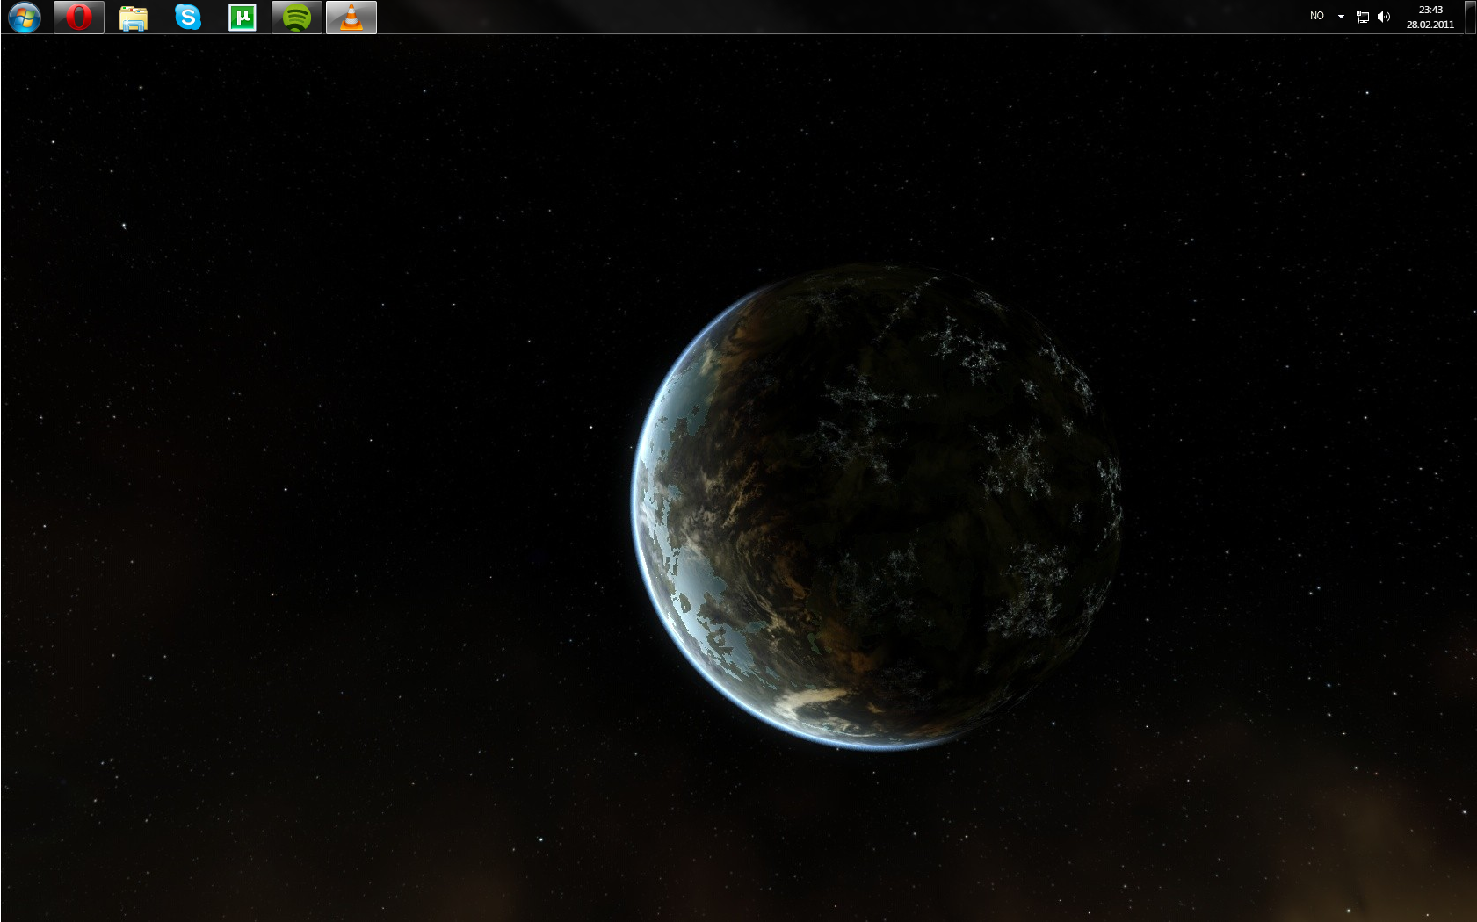1477x922 pixels.
Task: Launch Opera browser from taskbar
Action: [79, 17]
